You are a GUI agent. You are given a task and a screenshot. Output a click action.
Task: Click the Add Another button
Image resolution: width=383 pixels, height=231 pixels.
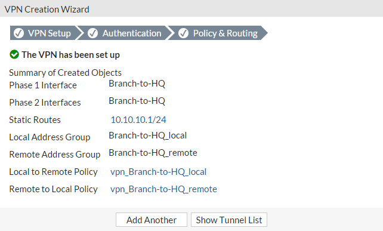(152, 220)
